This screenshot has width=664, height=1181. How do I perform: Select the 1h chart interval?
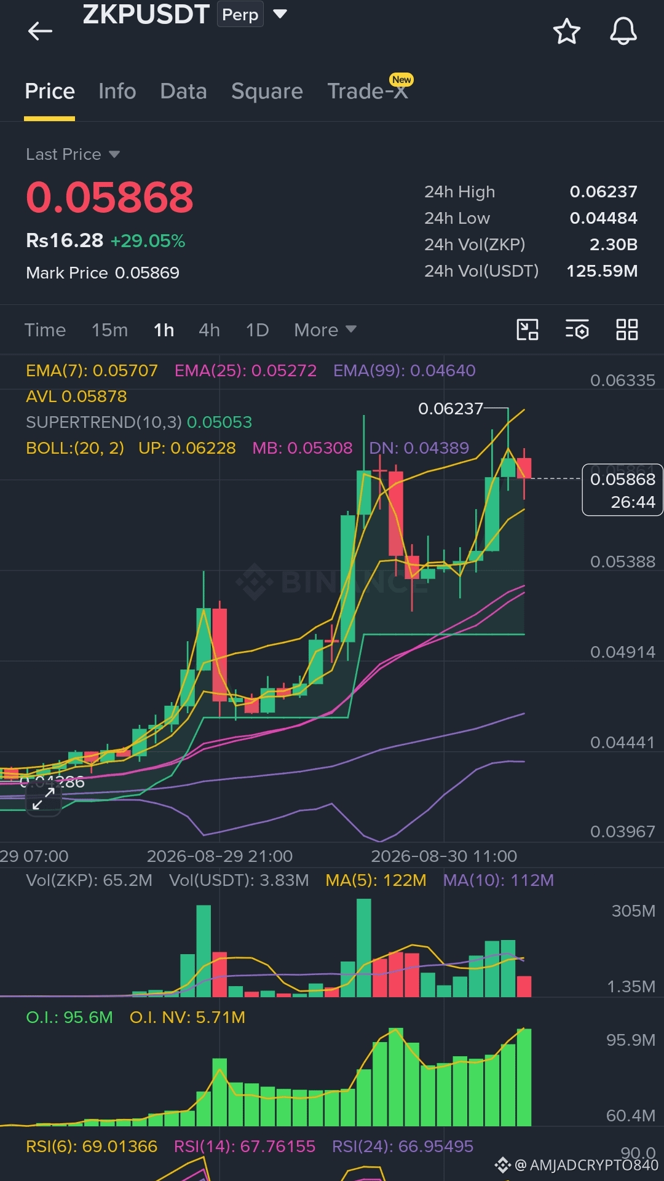pyautogui.click(x=164, y=330)
